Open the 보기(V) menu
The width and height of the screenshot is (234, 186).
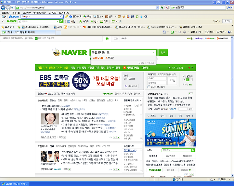click(x=27, y=13)
